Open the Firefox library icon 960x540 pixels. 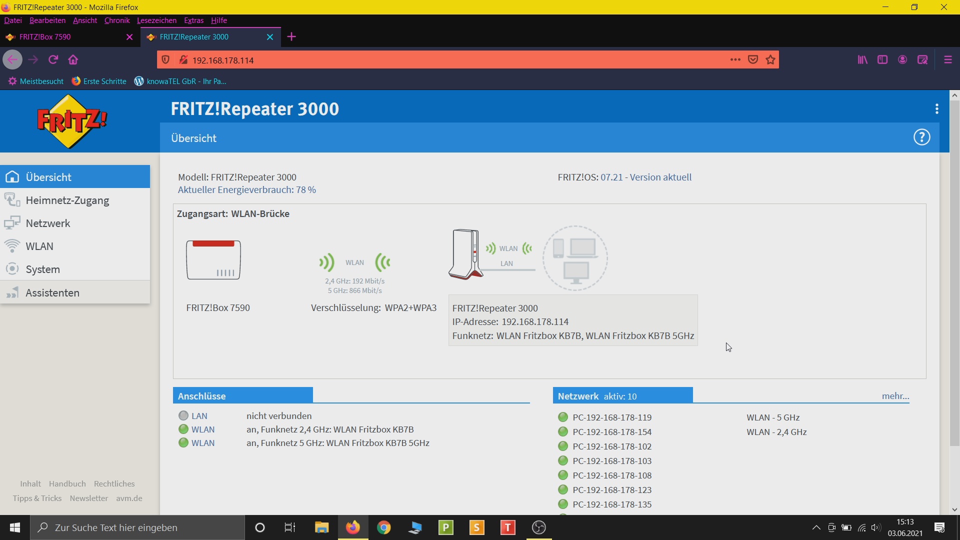click(x=862, y=59)
